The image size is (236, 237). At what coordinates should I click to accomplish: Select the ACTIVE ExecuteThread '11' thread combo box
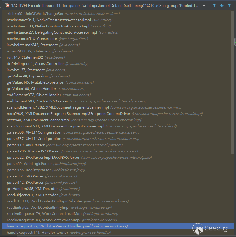(105, 6)
